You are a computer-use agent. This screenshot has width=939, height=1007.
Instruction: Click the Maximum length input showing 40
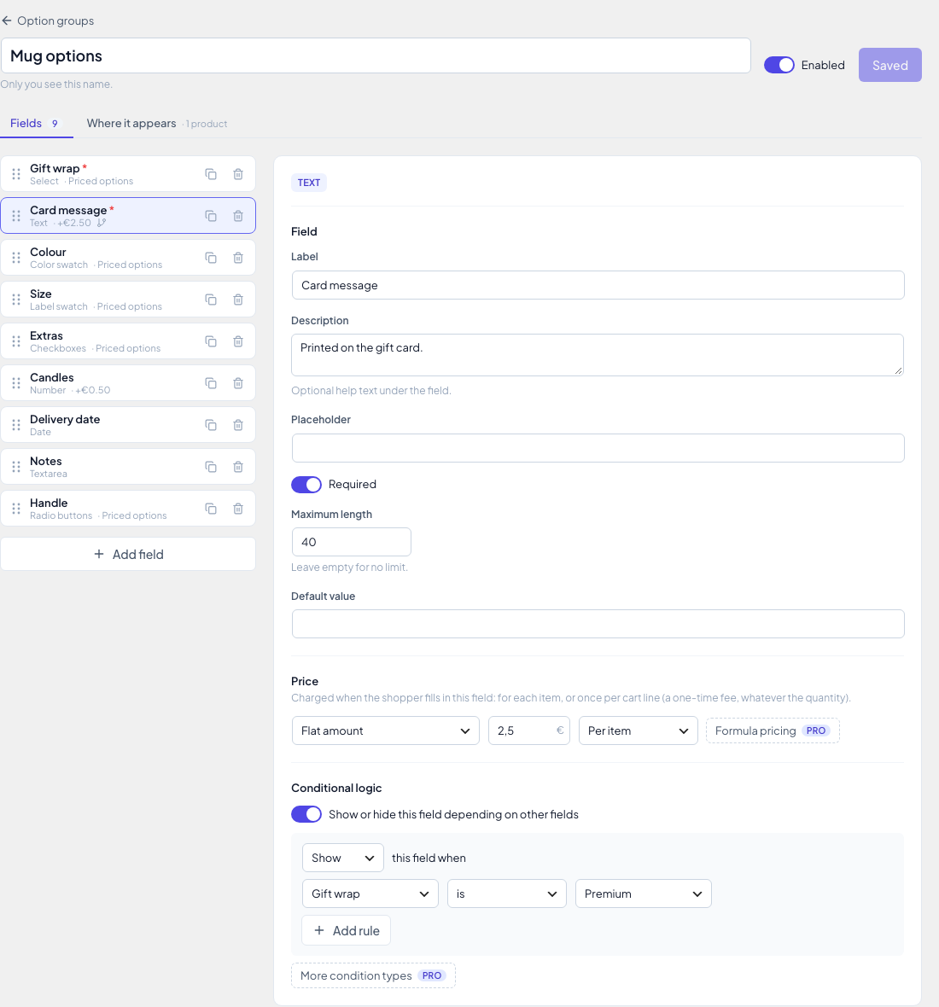pos(352,542)
